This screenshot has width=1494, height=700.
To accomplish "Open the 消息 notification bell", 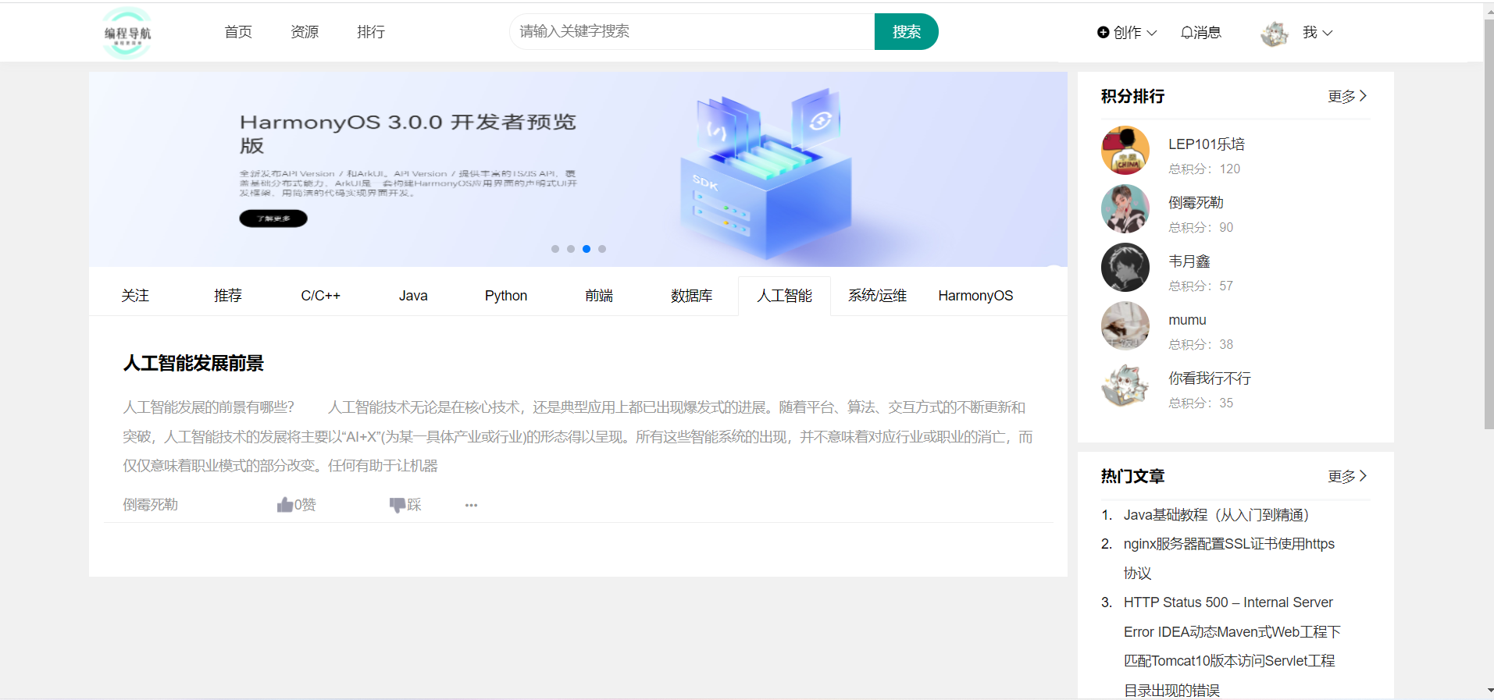I will click(1201, 32).
